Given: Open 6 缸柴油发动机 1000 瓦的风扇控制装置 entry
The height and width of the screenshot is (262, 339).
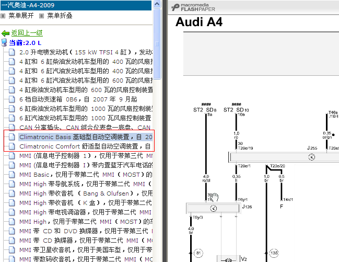Looking at the screenshot, I should (86, 109).
